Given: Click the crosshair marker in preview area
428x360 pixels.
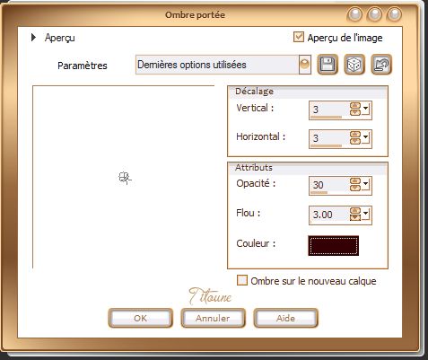Looking at the screenshot, I should click(x=125, y=178).
